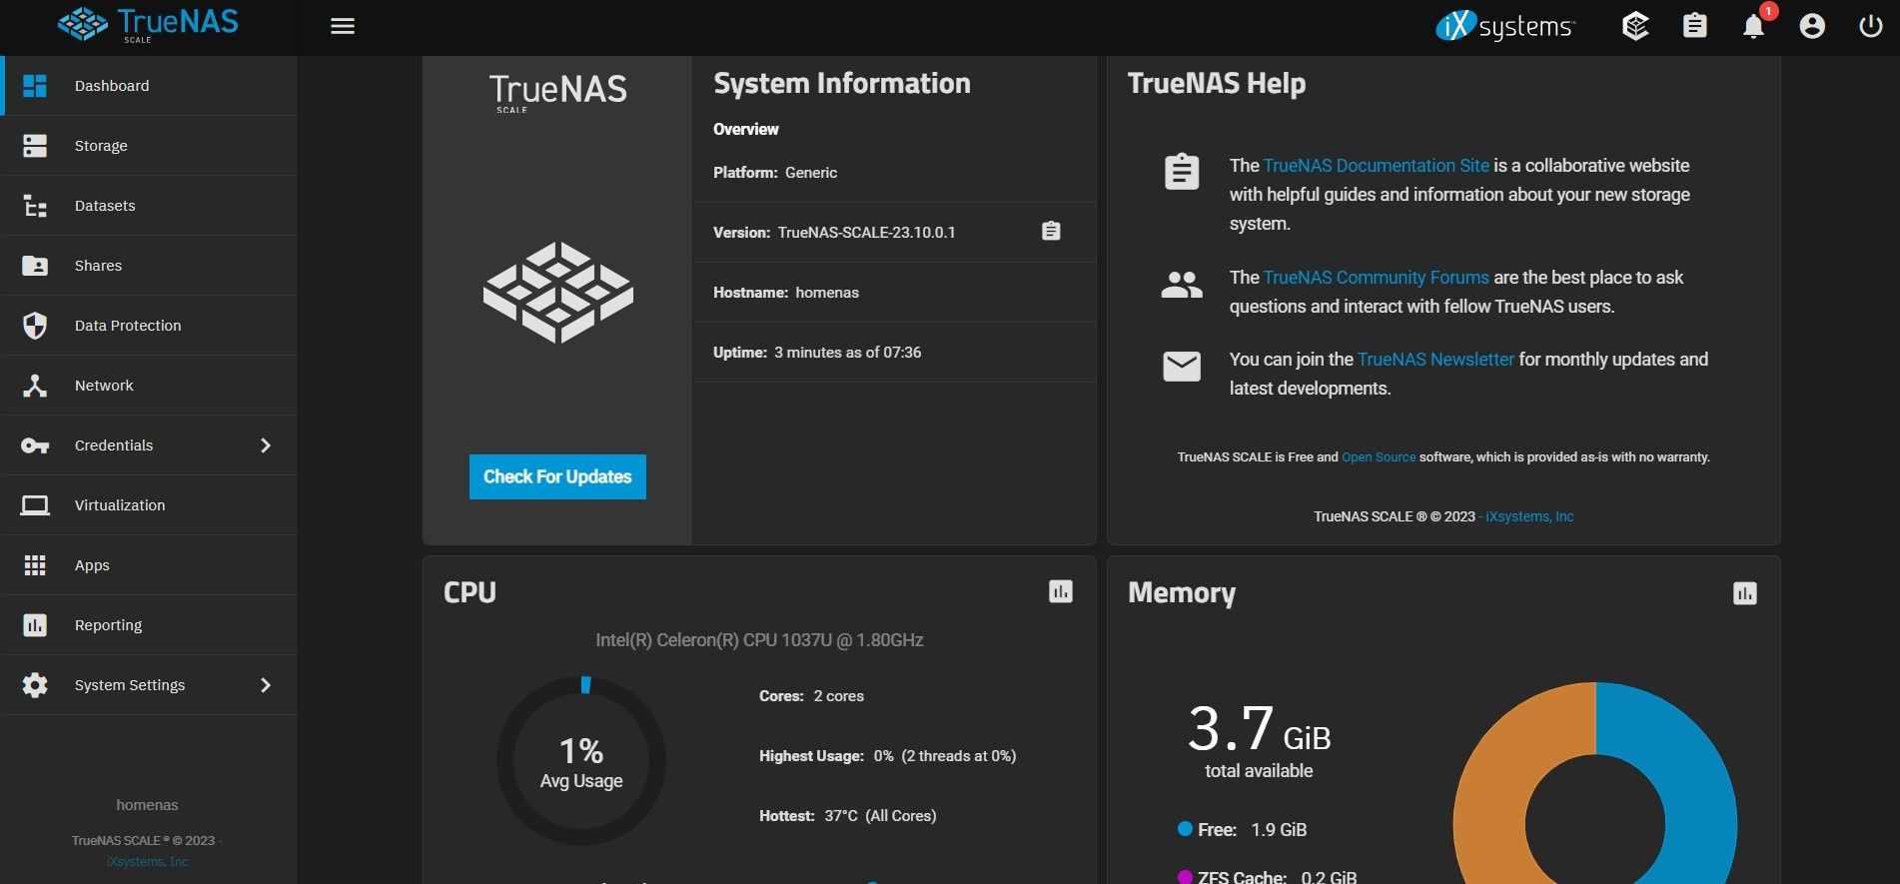Image resolution: width=1900 pixels, height=884 pixels.
Task: Toggle the sidebar with the hamburger menu icon
Action: (x=343, y=26)
